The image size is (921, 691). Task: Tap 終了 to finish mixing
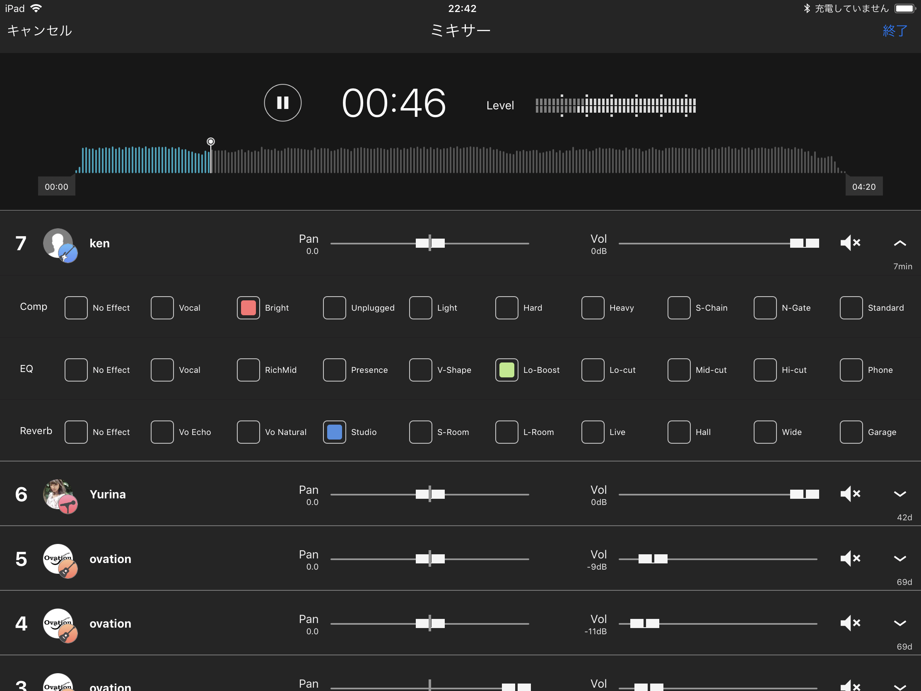pyautogui.click(x=895, y=30)
